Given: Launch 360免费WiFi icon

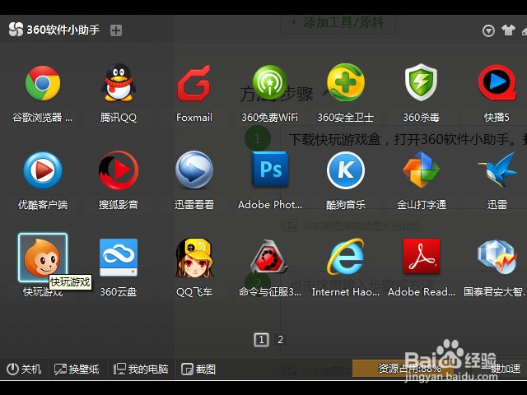Looking at the screenshot, I should [269, 83].
